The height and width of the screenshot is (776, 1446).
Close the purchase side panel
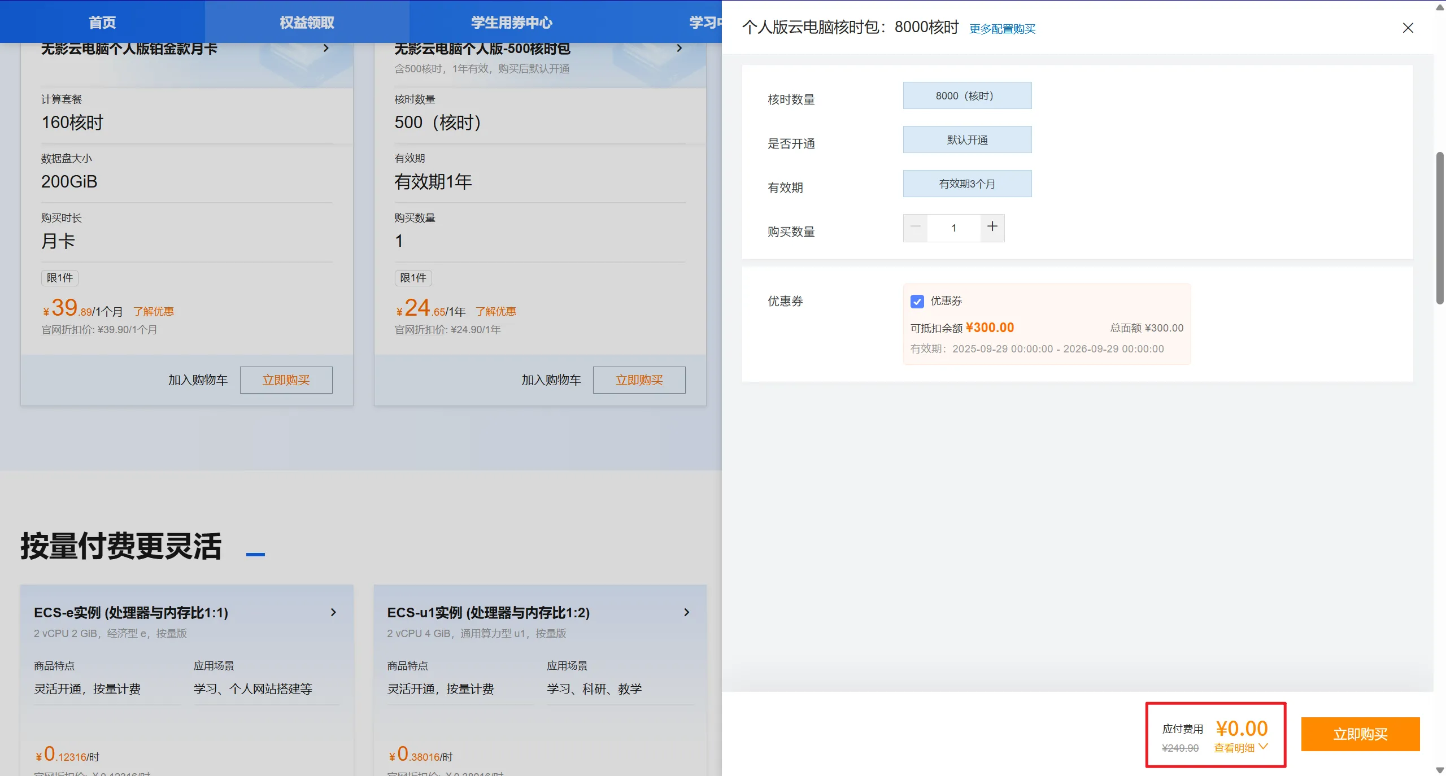pyautogui.click(x=1408, y=28)
